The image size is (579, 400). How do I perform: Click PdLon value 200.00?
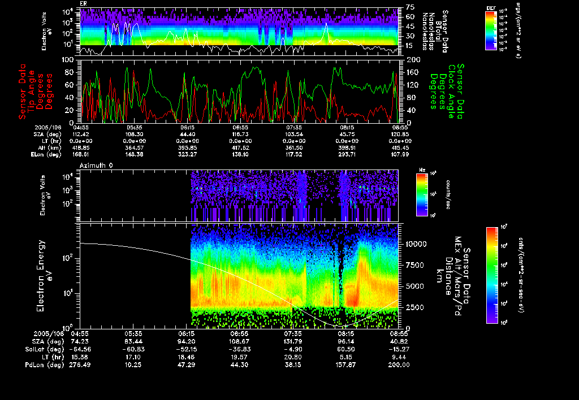[x=399, y=364]
